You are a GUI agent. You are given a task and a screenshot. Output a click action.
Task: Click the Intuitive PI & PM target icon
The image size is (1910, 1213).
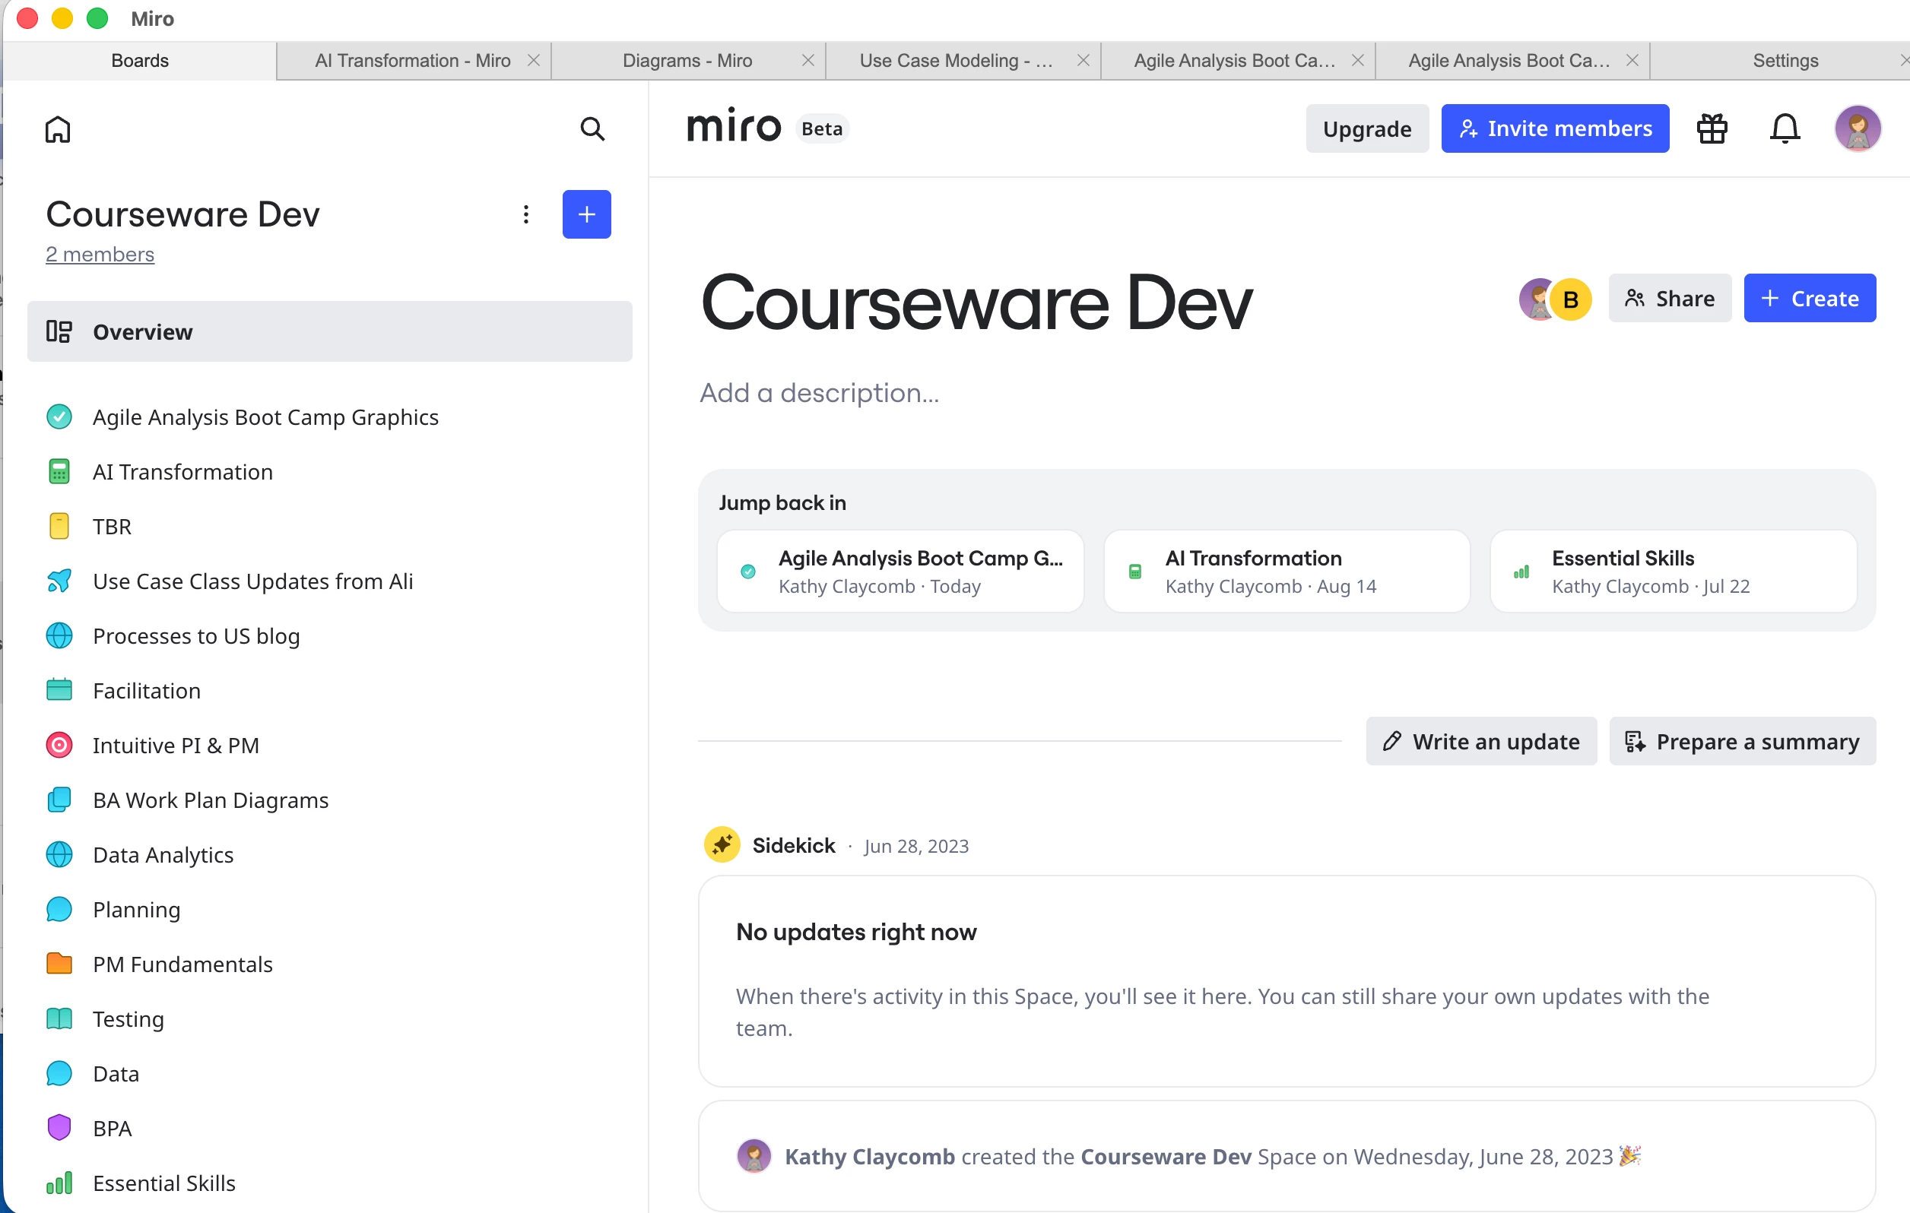[59, 746]
